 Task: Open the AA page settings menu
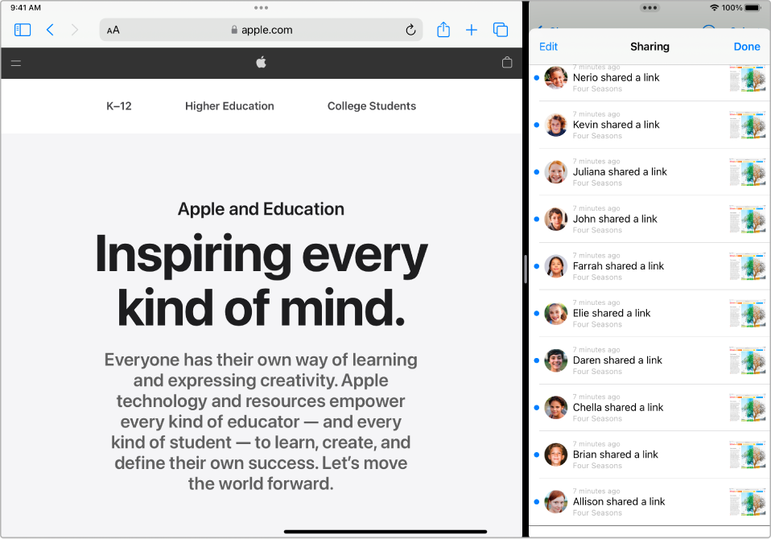113,30
